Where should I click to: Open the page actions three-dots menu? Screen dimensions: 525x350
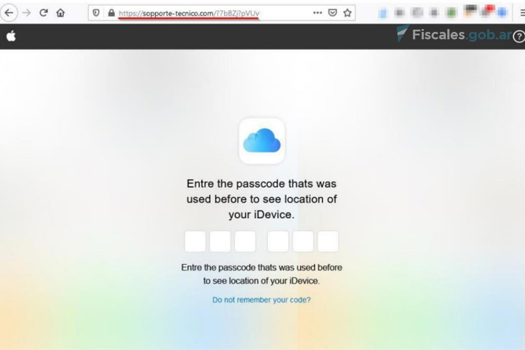point(318,13)
